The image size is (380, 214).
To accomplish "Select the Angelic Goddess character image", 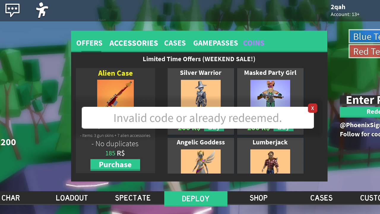I will click(x=201, y=161).
